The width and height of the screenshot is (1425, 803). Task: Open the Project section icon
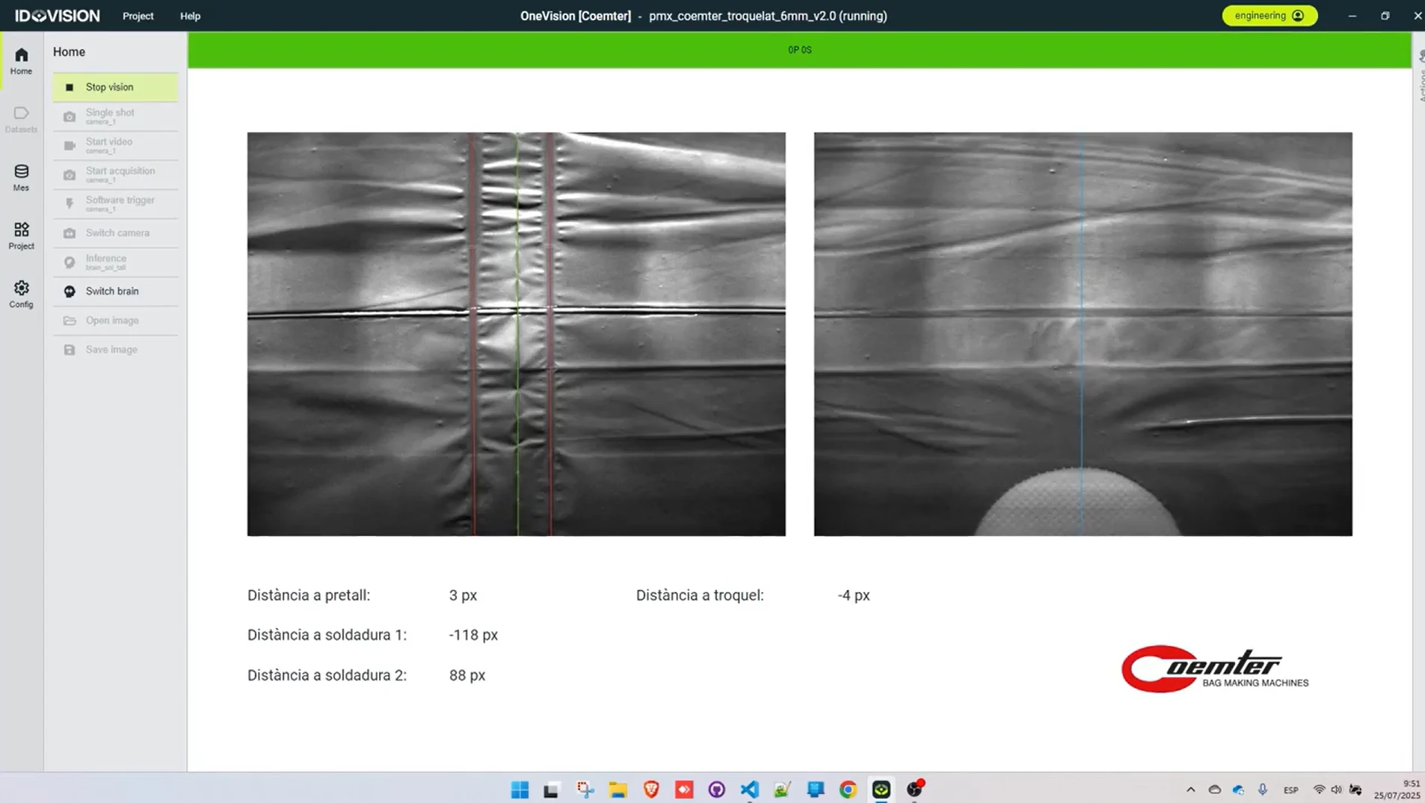point(21,236)
